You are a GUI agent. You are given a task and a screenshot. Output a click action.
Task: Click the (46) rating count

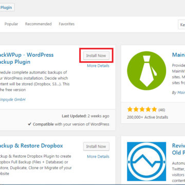pos(161,110)
